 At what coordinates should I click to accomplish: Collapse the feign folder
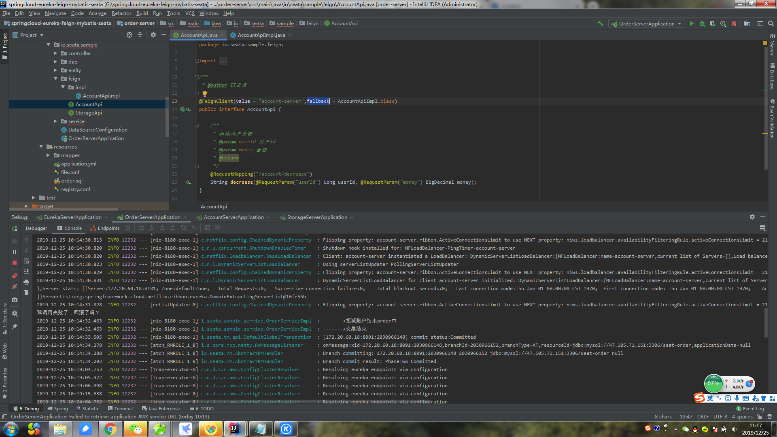click(x=55, y=78)
